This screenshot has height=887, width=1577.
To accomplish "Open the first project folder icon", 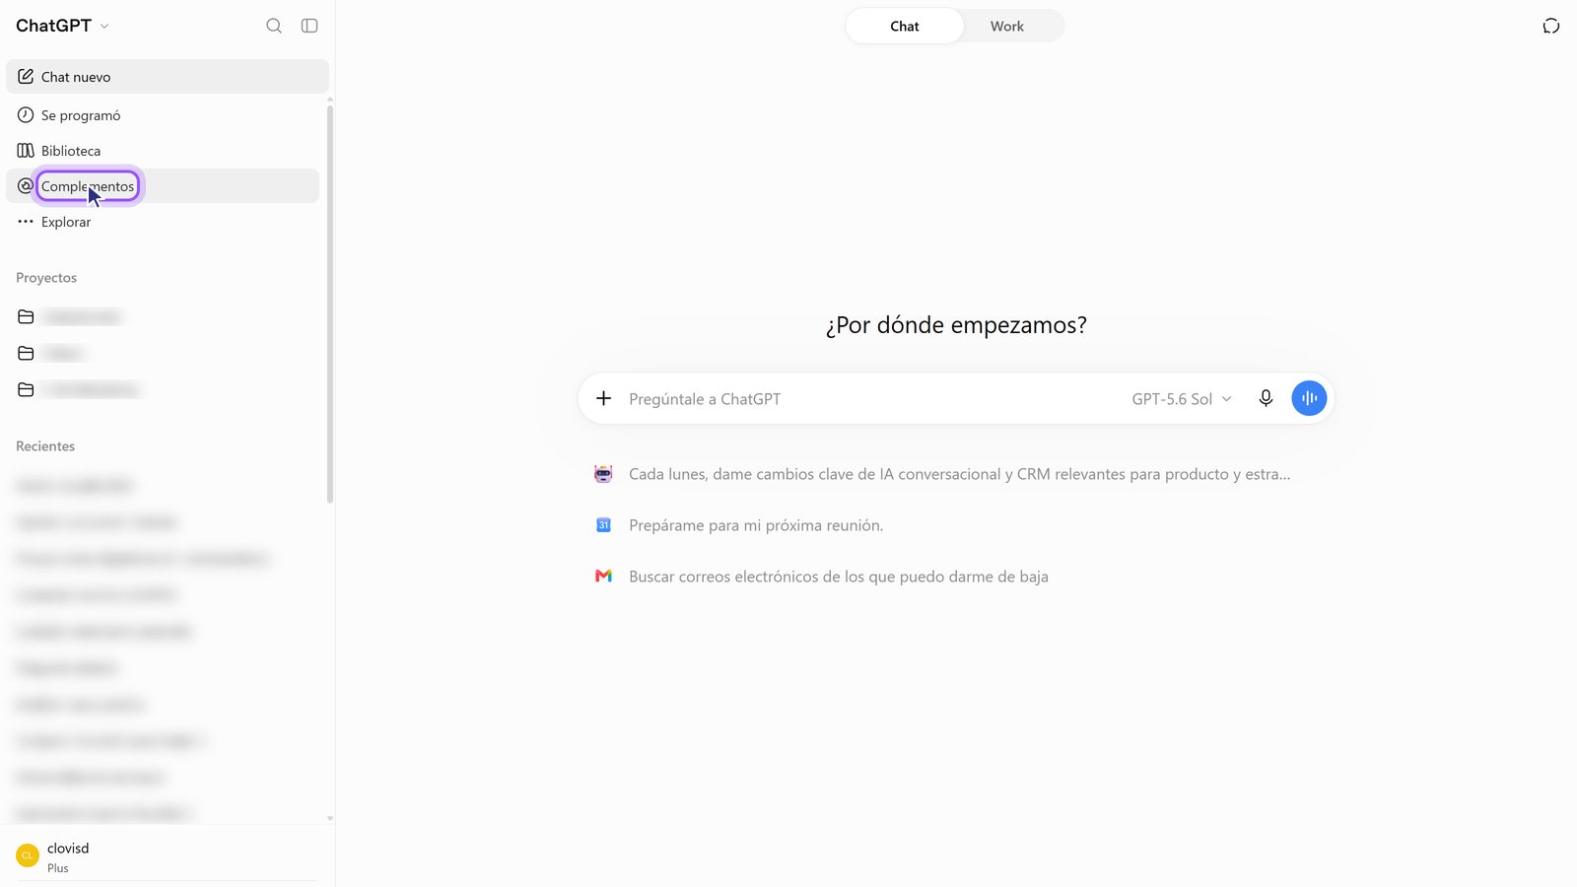I will point(26,316).
